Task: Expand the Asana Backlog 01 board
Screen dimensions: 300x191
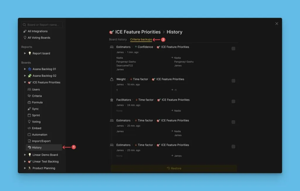Action: 25,69
